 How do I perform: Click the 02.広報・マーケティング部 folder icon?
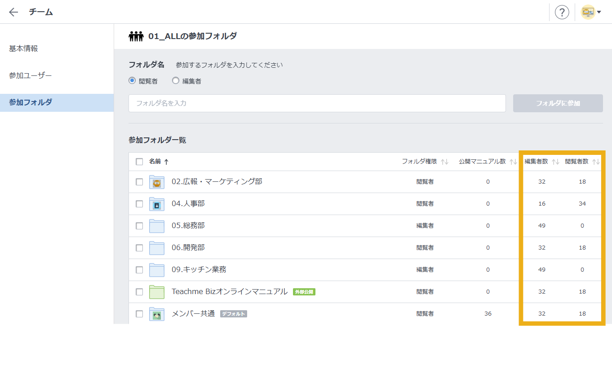click(x=156, y=181)
